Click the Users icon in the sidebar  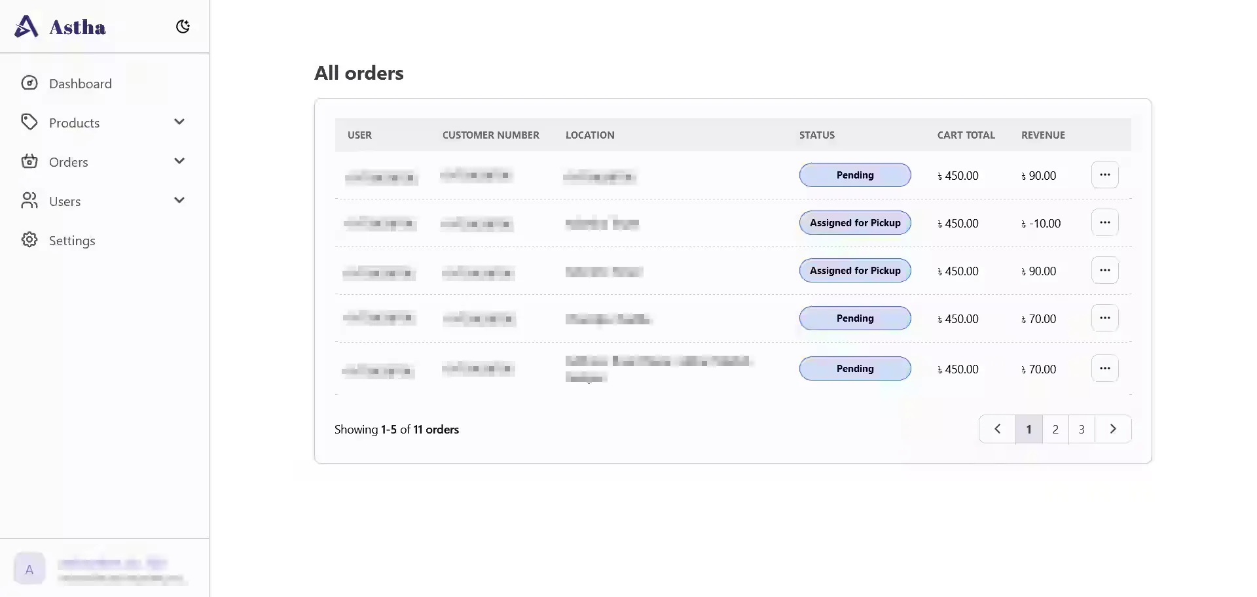click(x=29, y=201)
